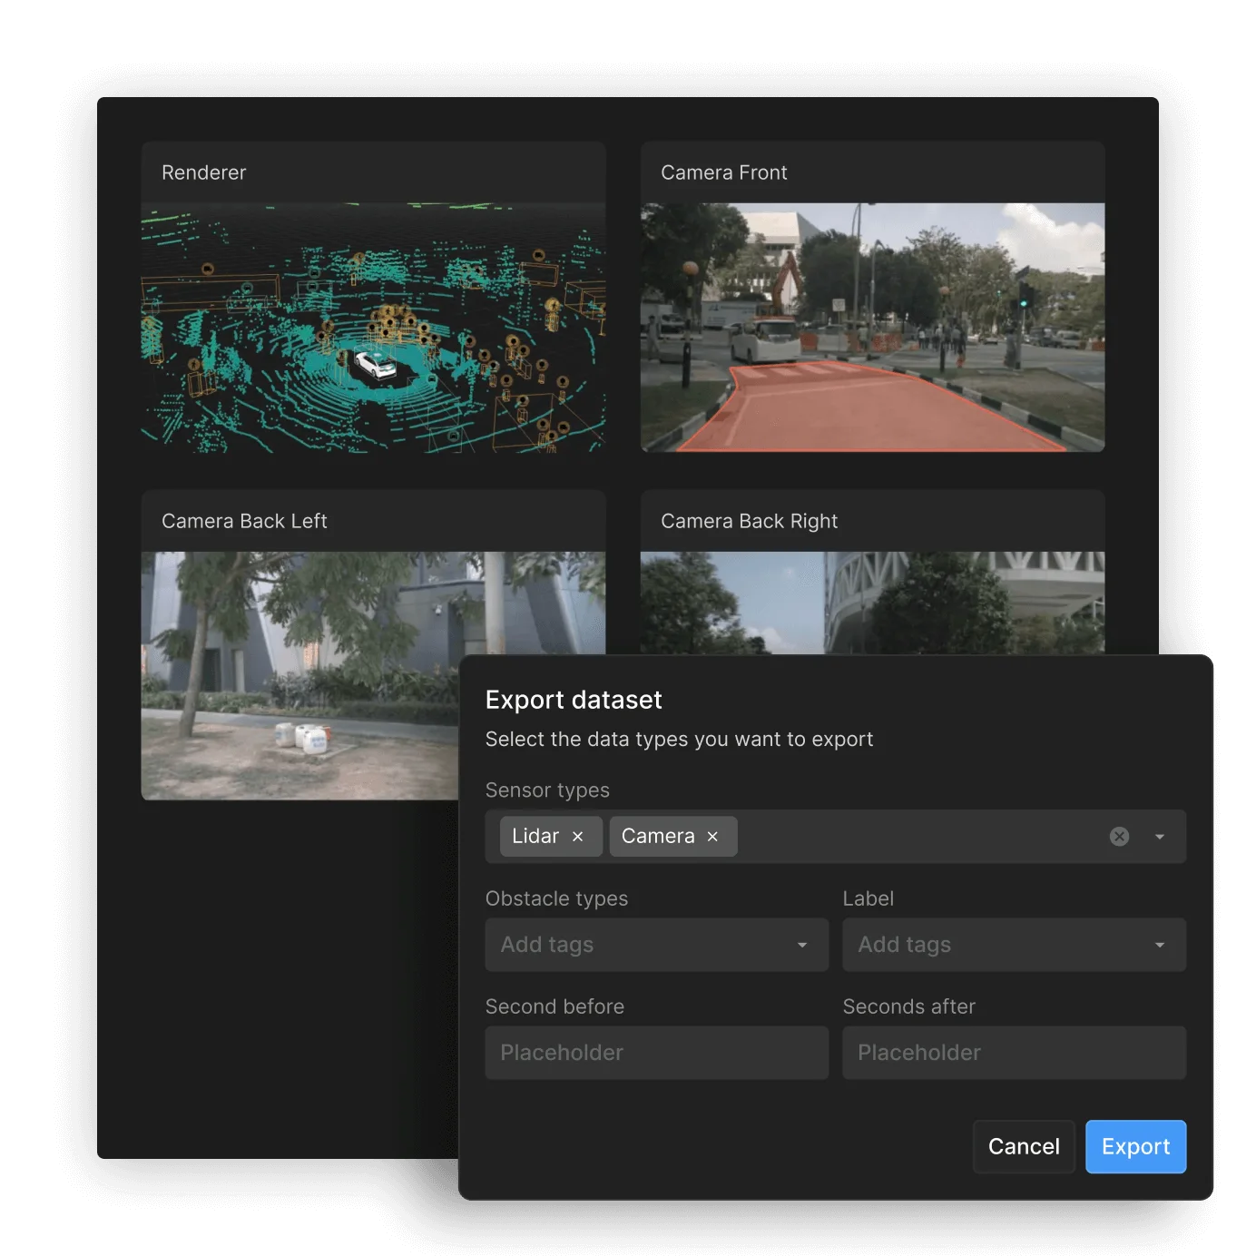Select the Renderer panel title
This screenshot has width=1256, height=1256.
(x=203, y=172)
